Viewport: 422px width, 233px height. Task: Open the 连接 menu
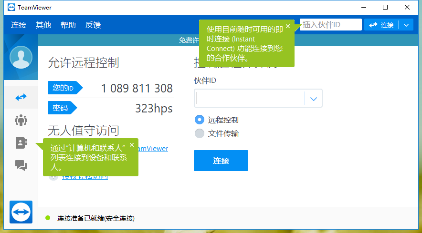(x=19, y=25)
